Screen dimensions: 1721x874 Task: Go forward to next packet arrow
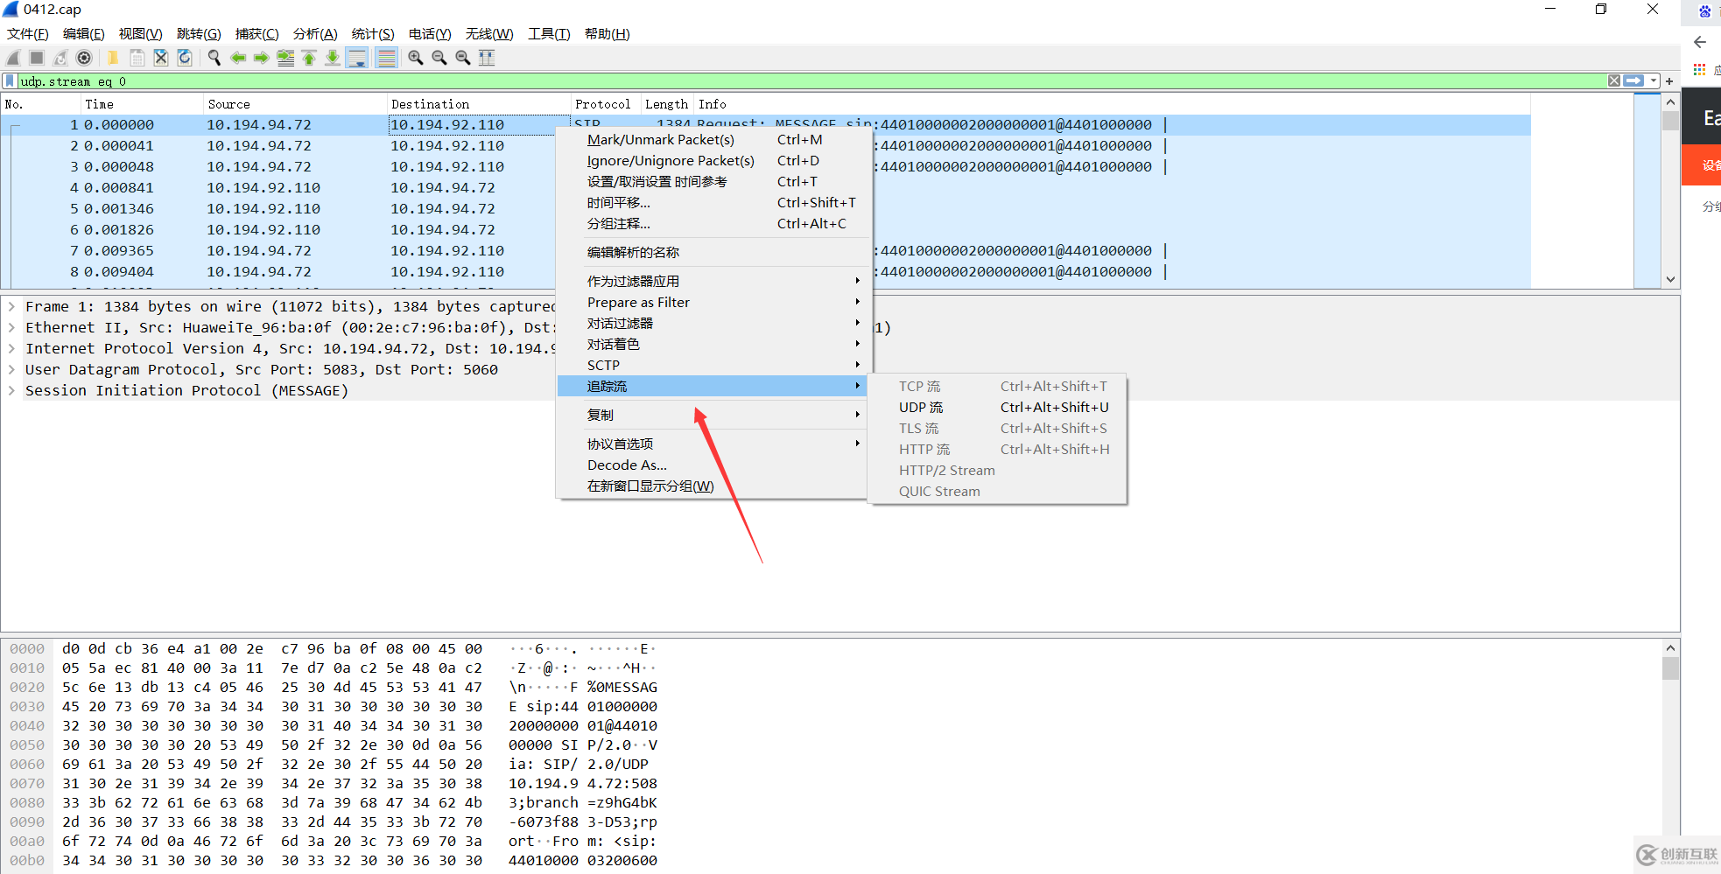tap(262, 58)
